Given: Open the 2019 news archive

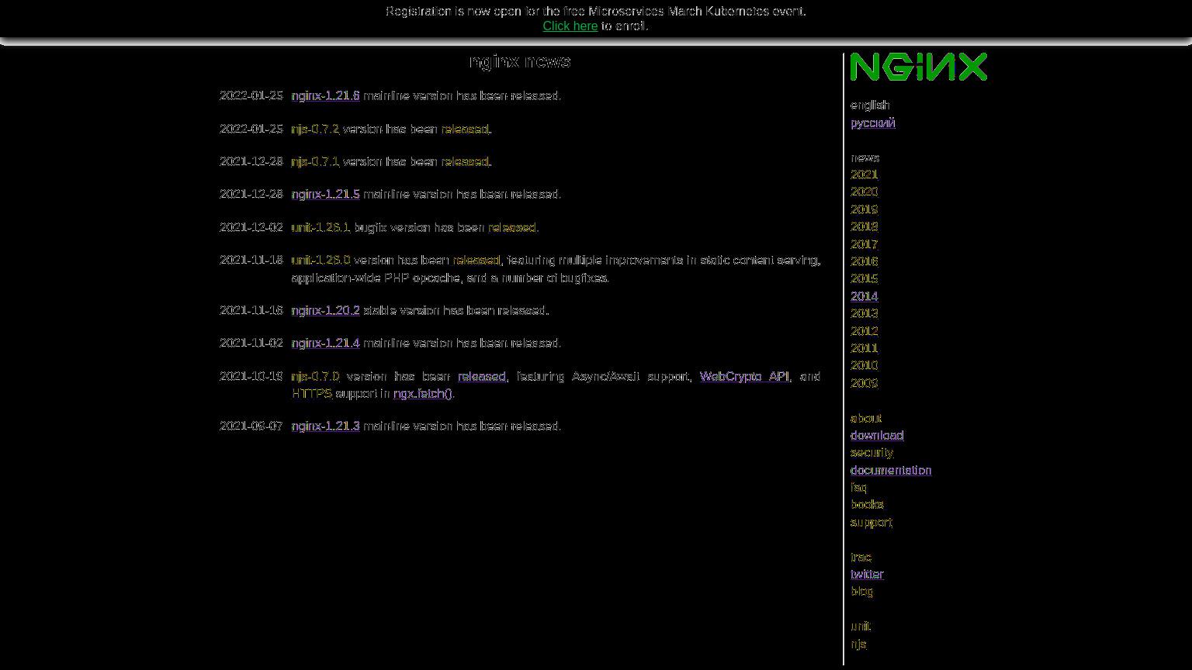Looking at the screenshot, I should pos(865,210).
